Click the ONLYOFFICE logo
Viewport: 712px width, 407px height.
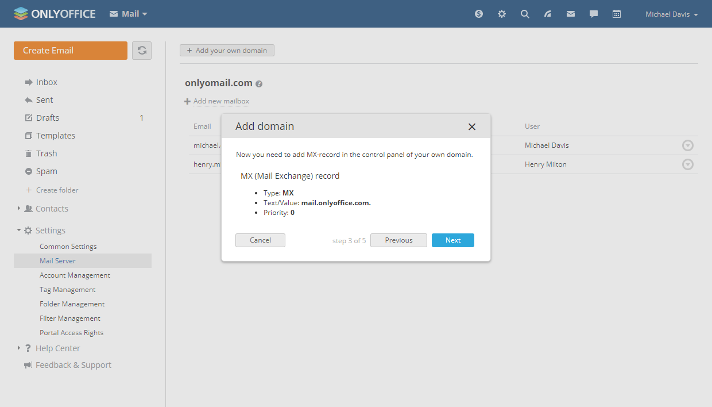pos(55,14)
